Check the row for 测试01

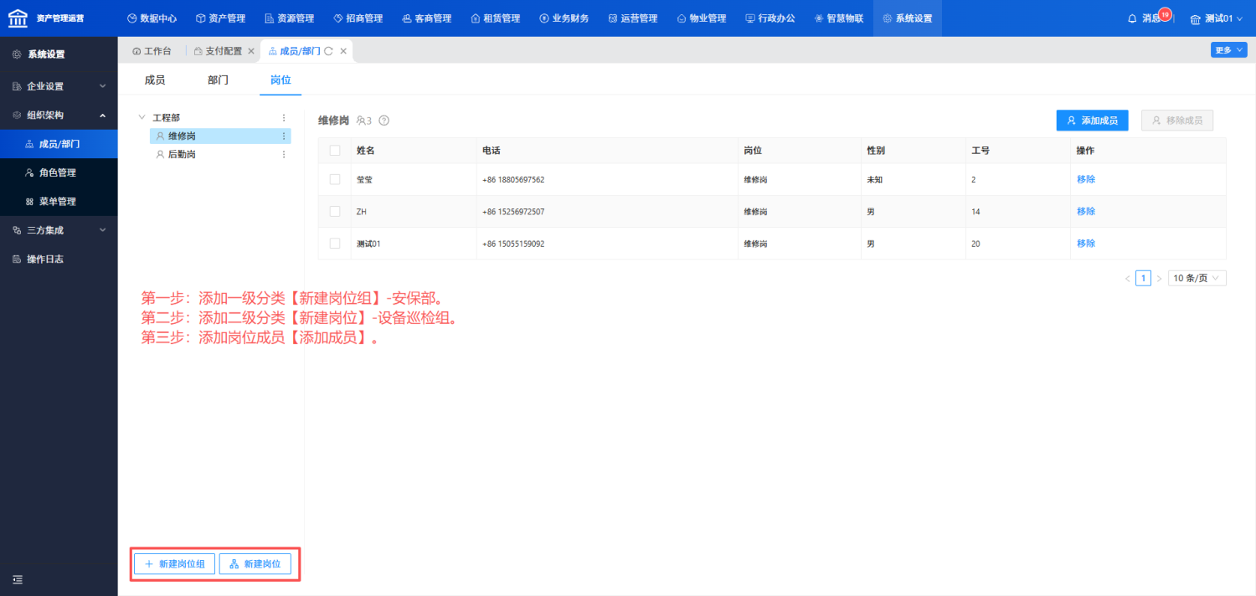(335, 244)
